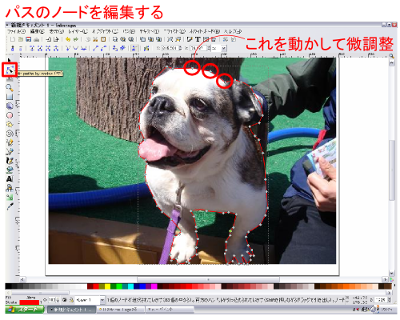The height and width of the screenshot is (320, 400).
Task: Select the Pencil freehand tool
Action: 10,142
